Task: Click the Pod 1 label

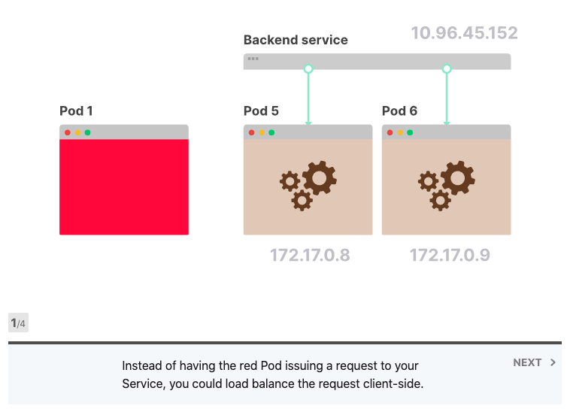Action: (77, 111)
